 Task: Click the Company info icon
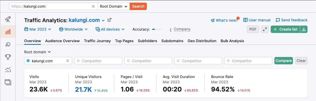(171, 30)
